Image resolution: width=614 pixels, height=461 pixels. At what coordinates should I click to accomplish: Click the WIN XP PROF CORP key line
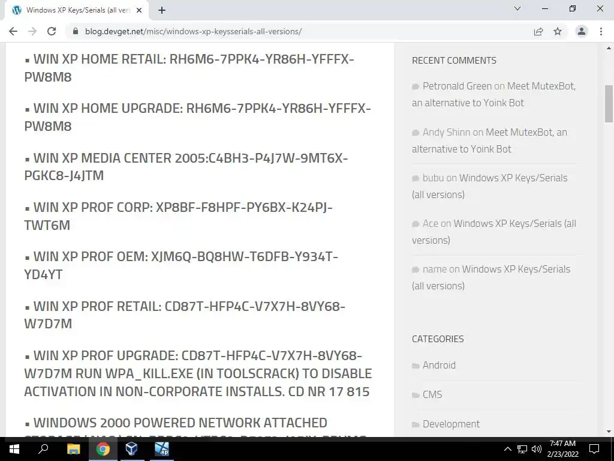point(178,216)
